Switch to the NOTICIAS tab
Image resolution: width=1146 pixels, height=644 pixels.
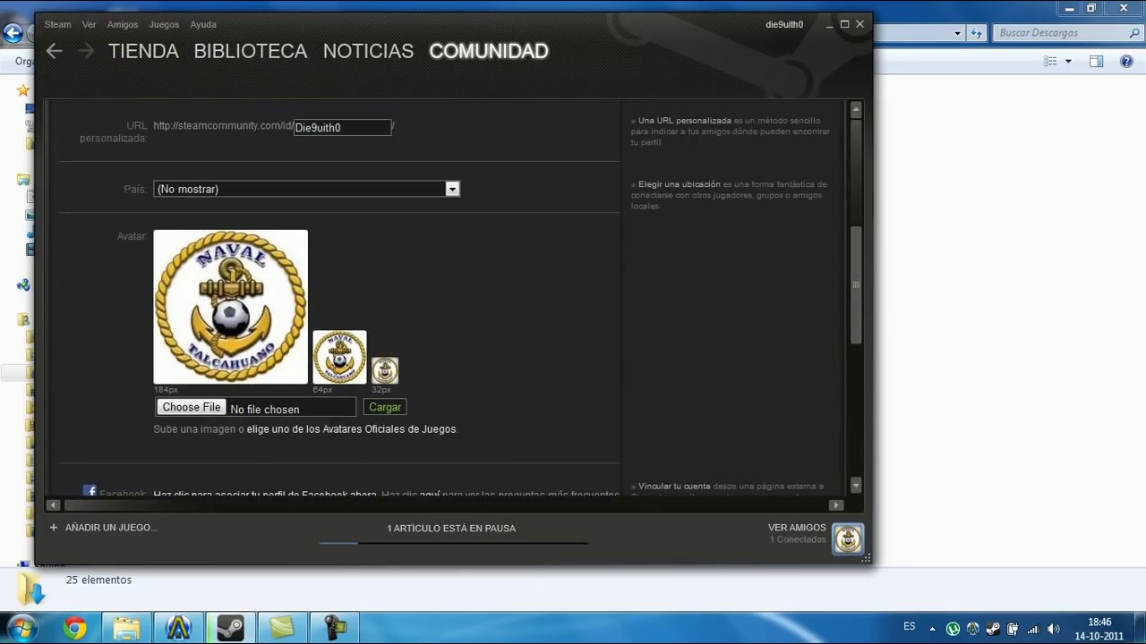coord(368,51)
